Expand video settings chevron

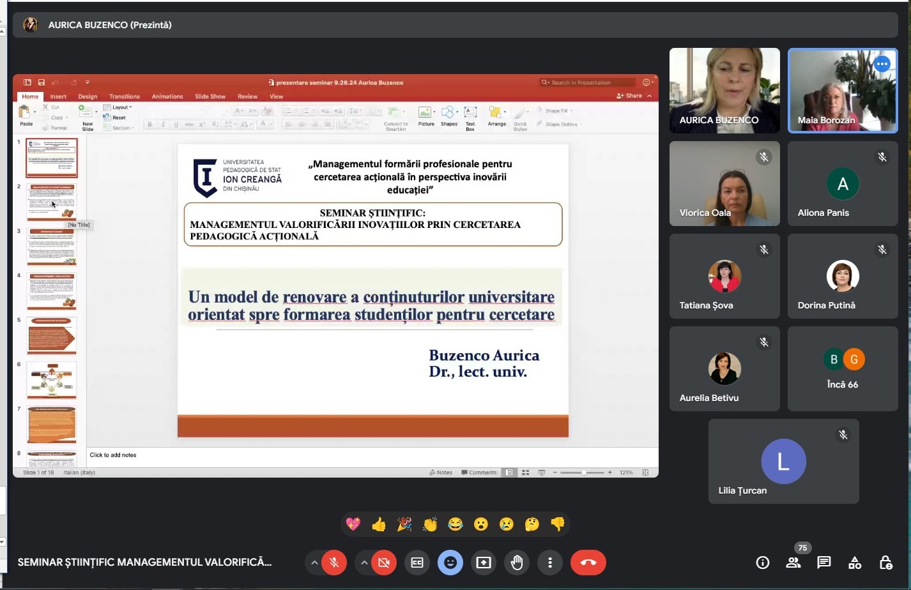364,563
